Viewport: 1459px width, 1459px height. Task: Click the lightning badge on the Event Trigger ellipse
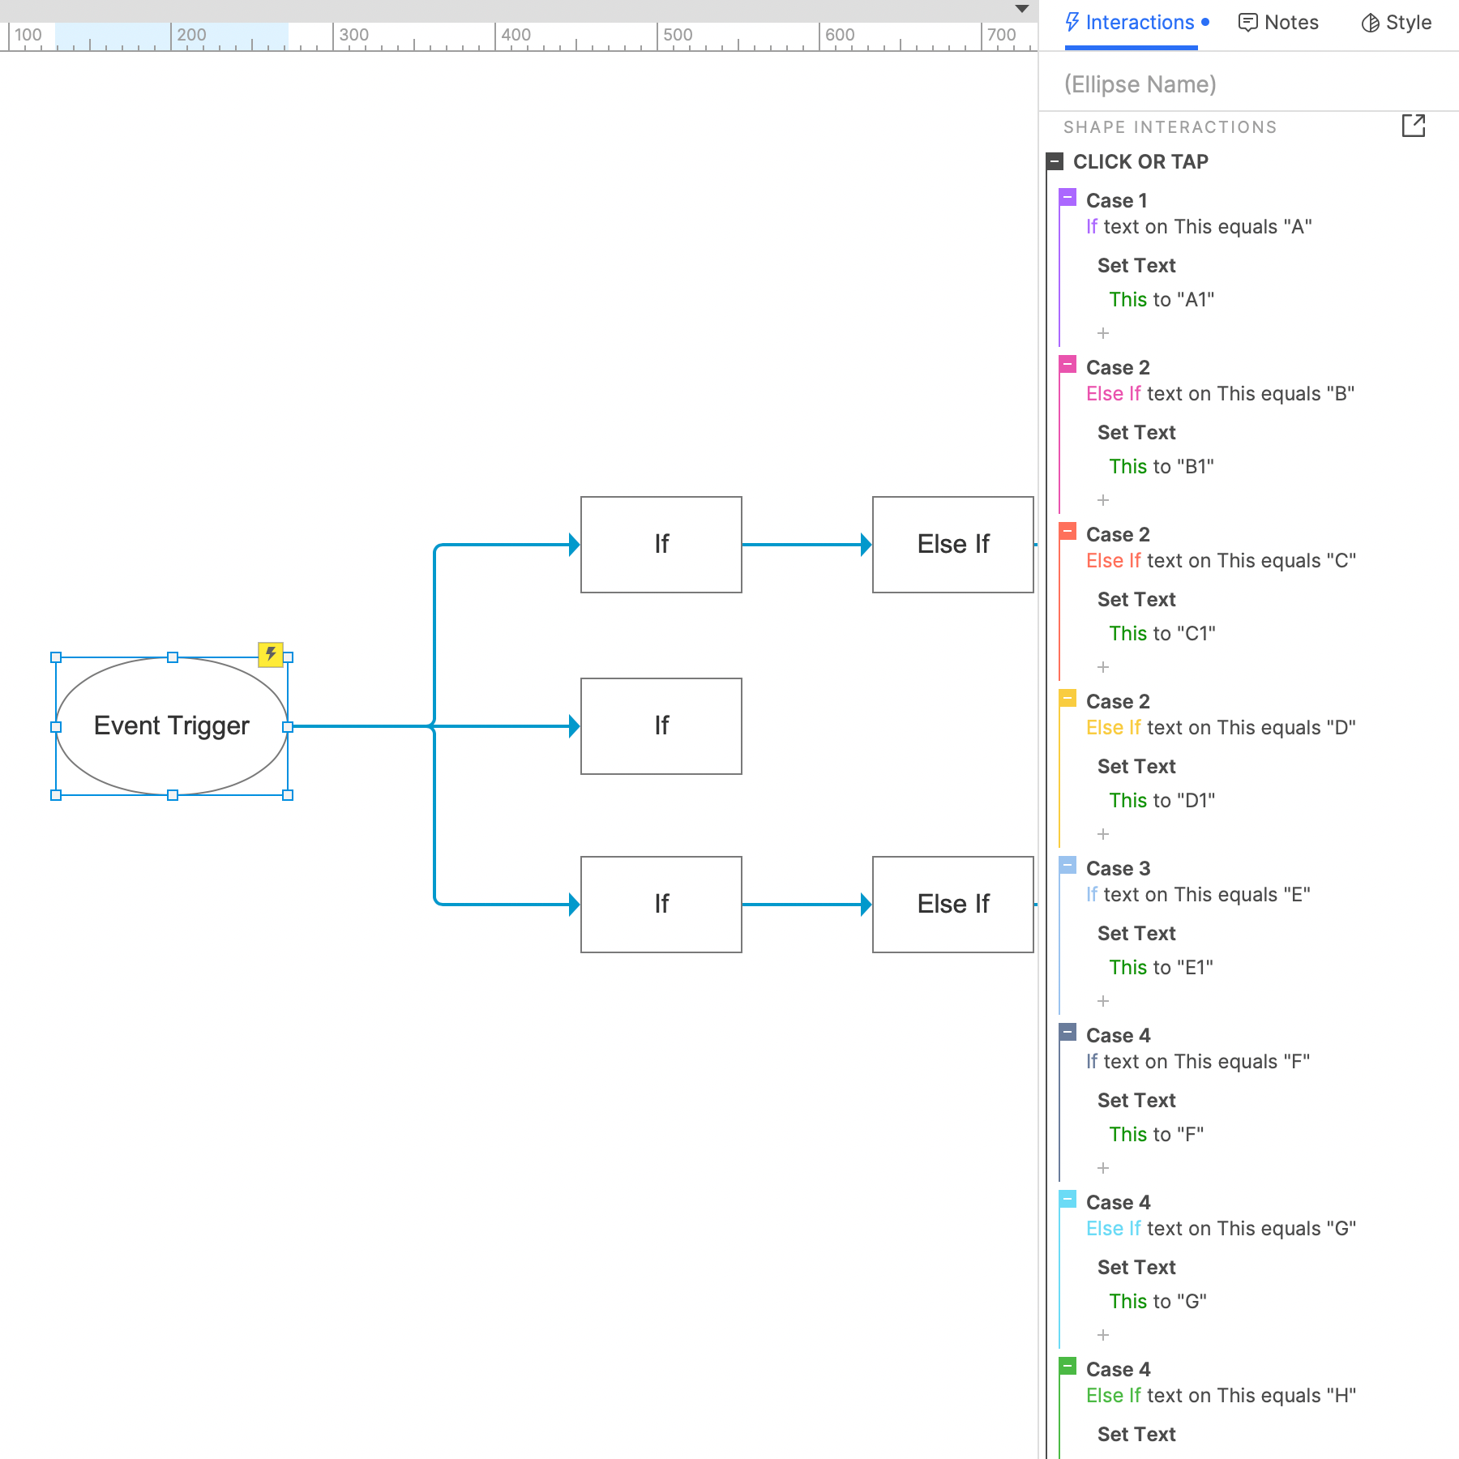click(x=271, y=655)
